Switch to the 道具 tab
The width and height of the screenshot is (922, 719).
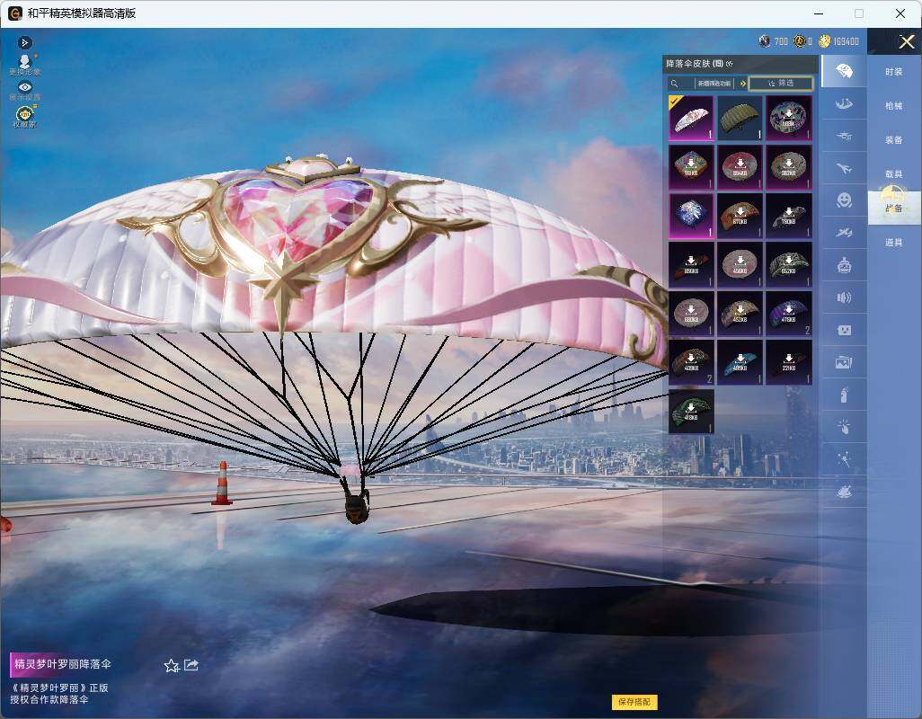coord(894,243)
